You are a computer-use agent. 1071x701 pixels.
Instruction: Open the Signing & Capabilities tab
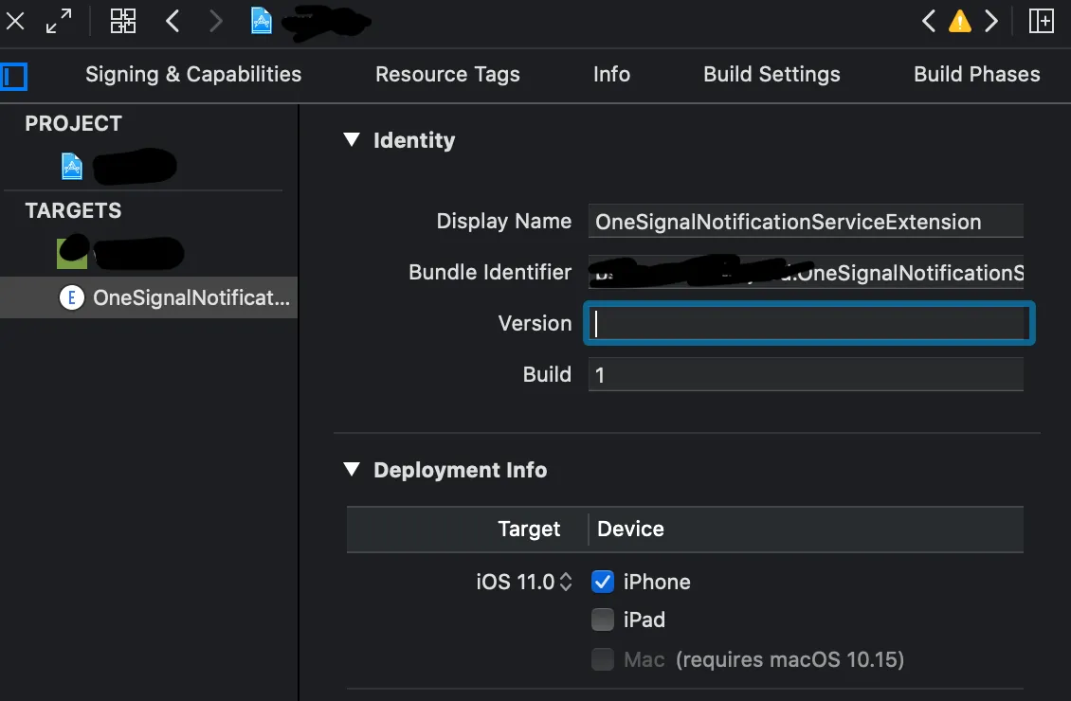(193, 75)
